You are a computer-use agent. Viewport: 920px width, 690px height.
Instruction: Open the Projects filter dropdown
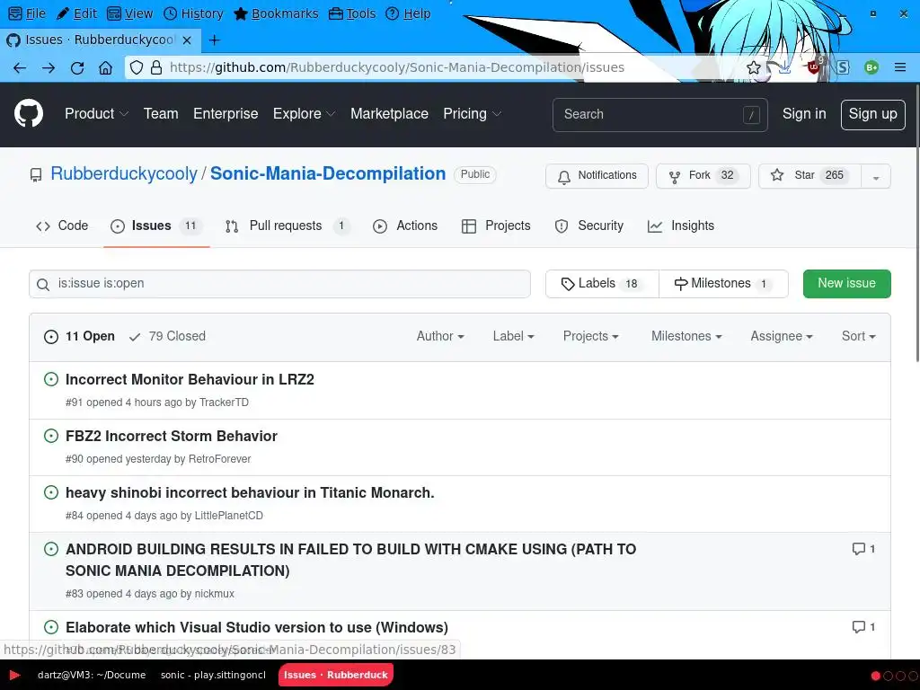(591, 336)
